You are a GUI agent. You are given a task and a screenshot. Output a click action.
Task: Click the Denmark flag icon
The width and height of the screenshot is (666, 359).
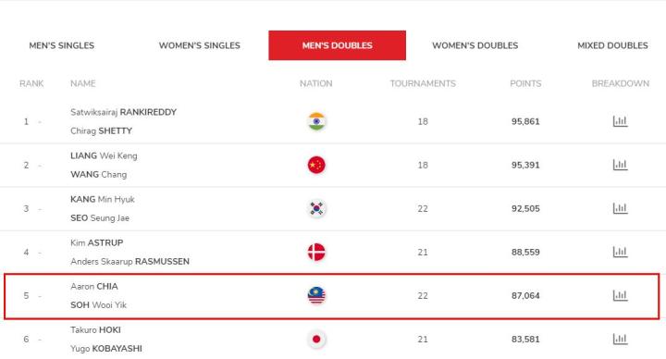(316, 252)
